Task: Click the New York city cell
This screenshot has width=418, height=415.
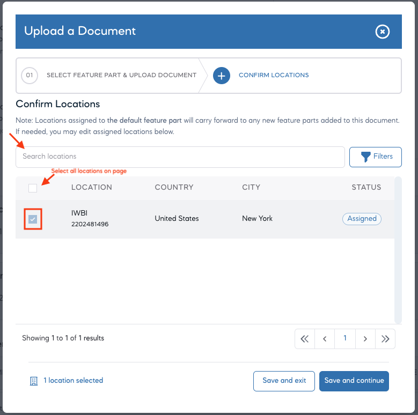Action: point(257,218)
